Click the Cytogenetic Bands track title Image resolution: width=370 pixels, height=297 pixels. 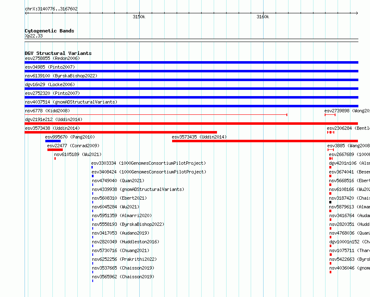(49, 31)
